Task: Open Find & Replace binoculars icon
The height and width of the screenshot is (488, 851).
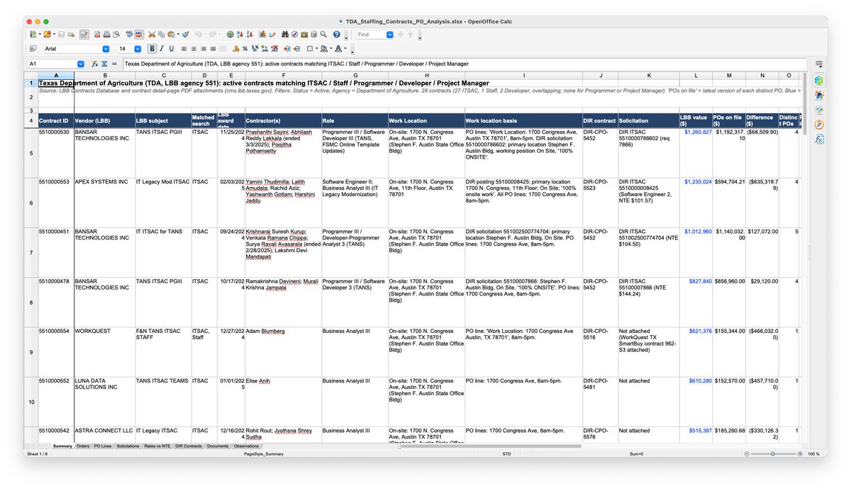Action: (x=284, y=34)
